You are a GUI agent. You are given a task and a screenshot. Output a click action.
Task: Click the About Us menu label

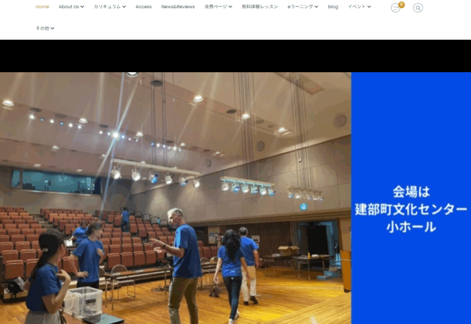[x=68, y=7]
